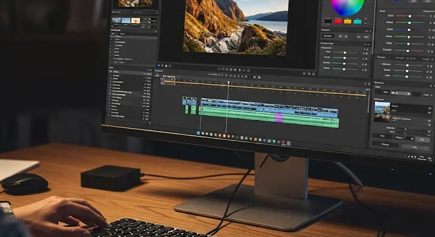Select the long blue video clip in timeline
Screen dimensions: 435x237
(269, 107)
